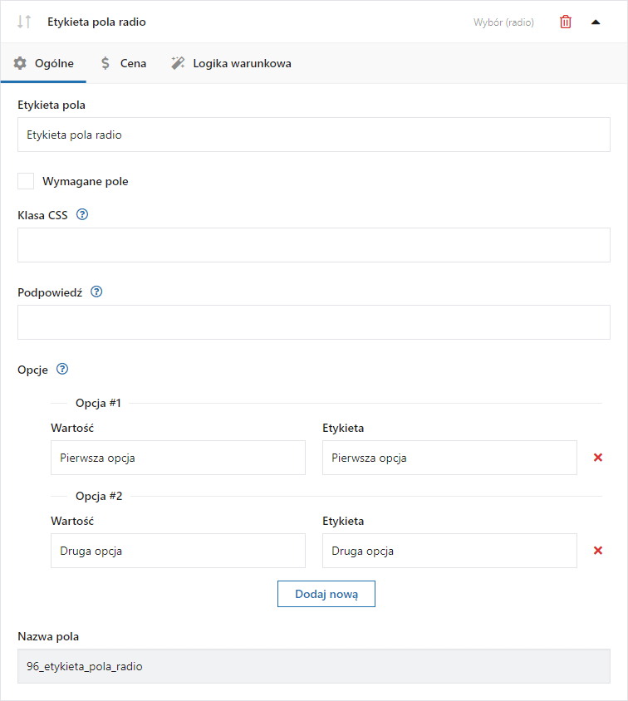Show help icon next to Opcje
628x701 pixels.
pos(62,370)
